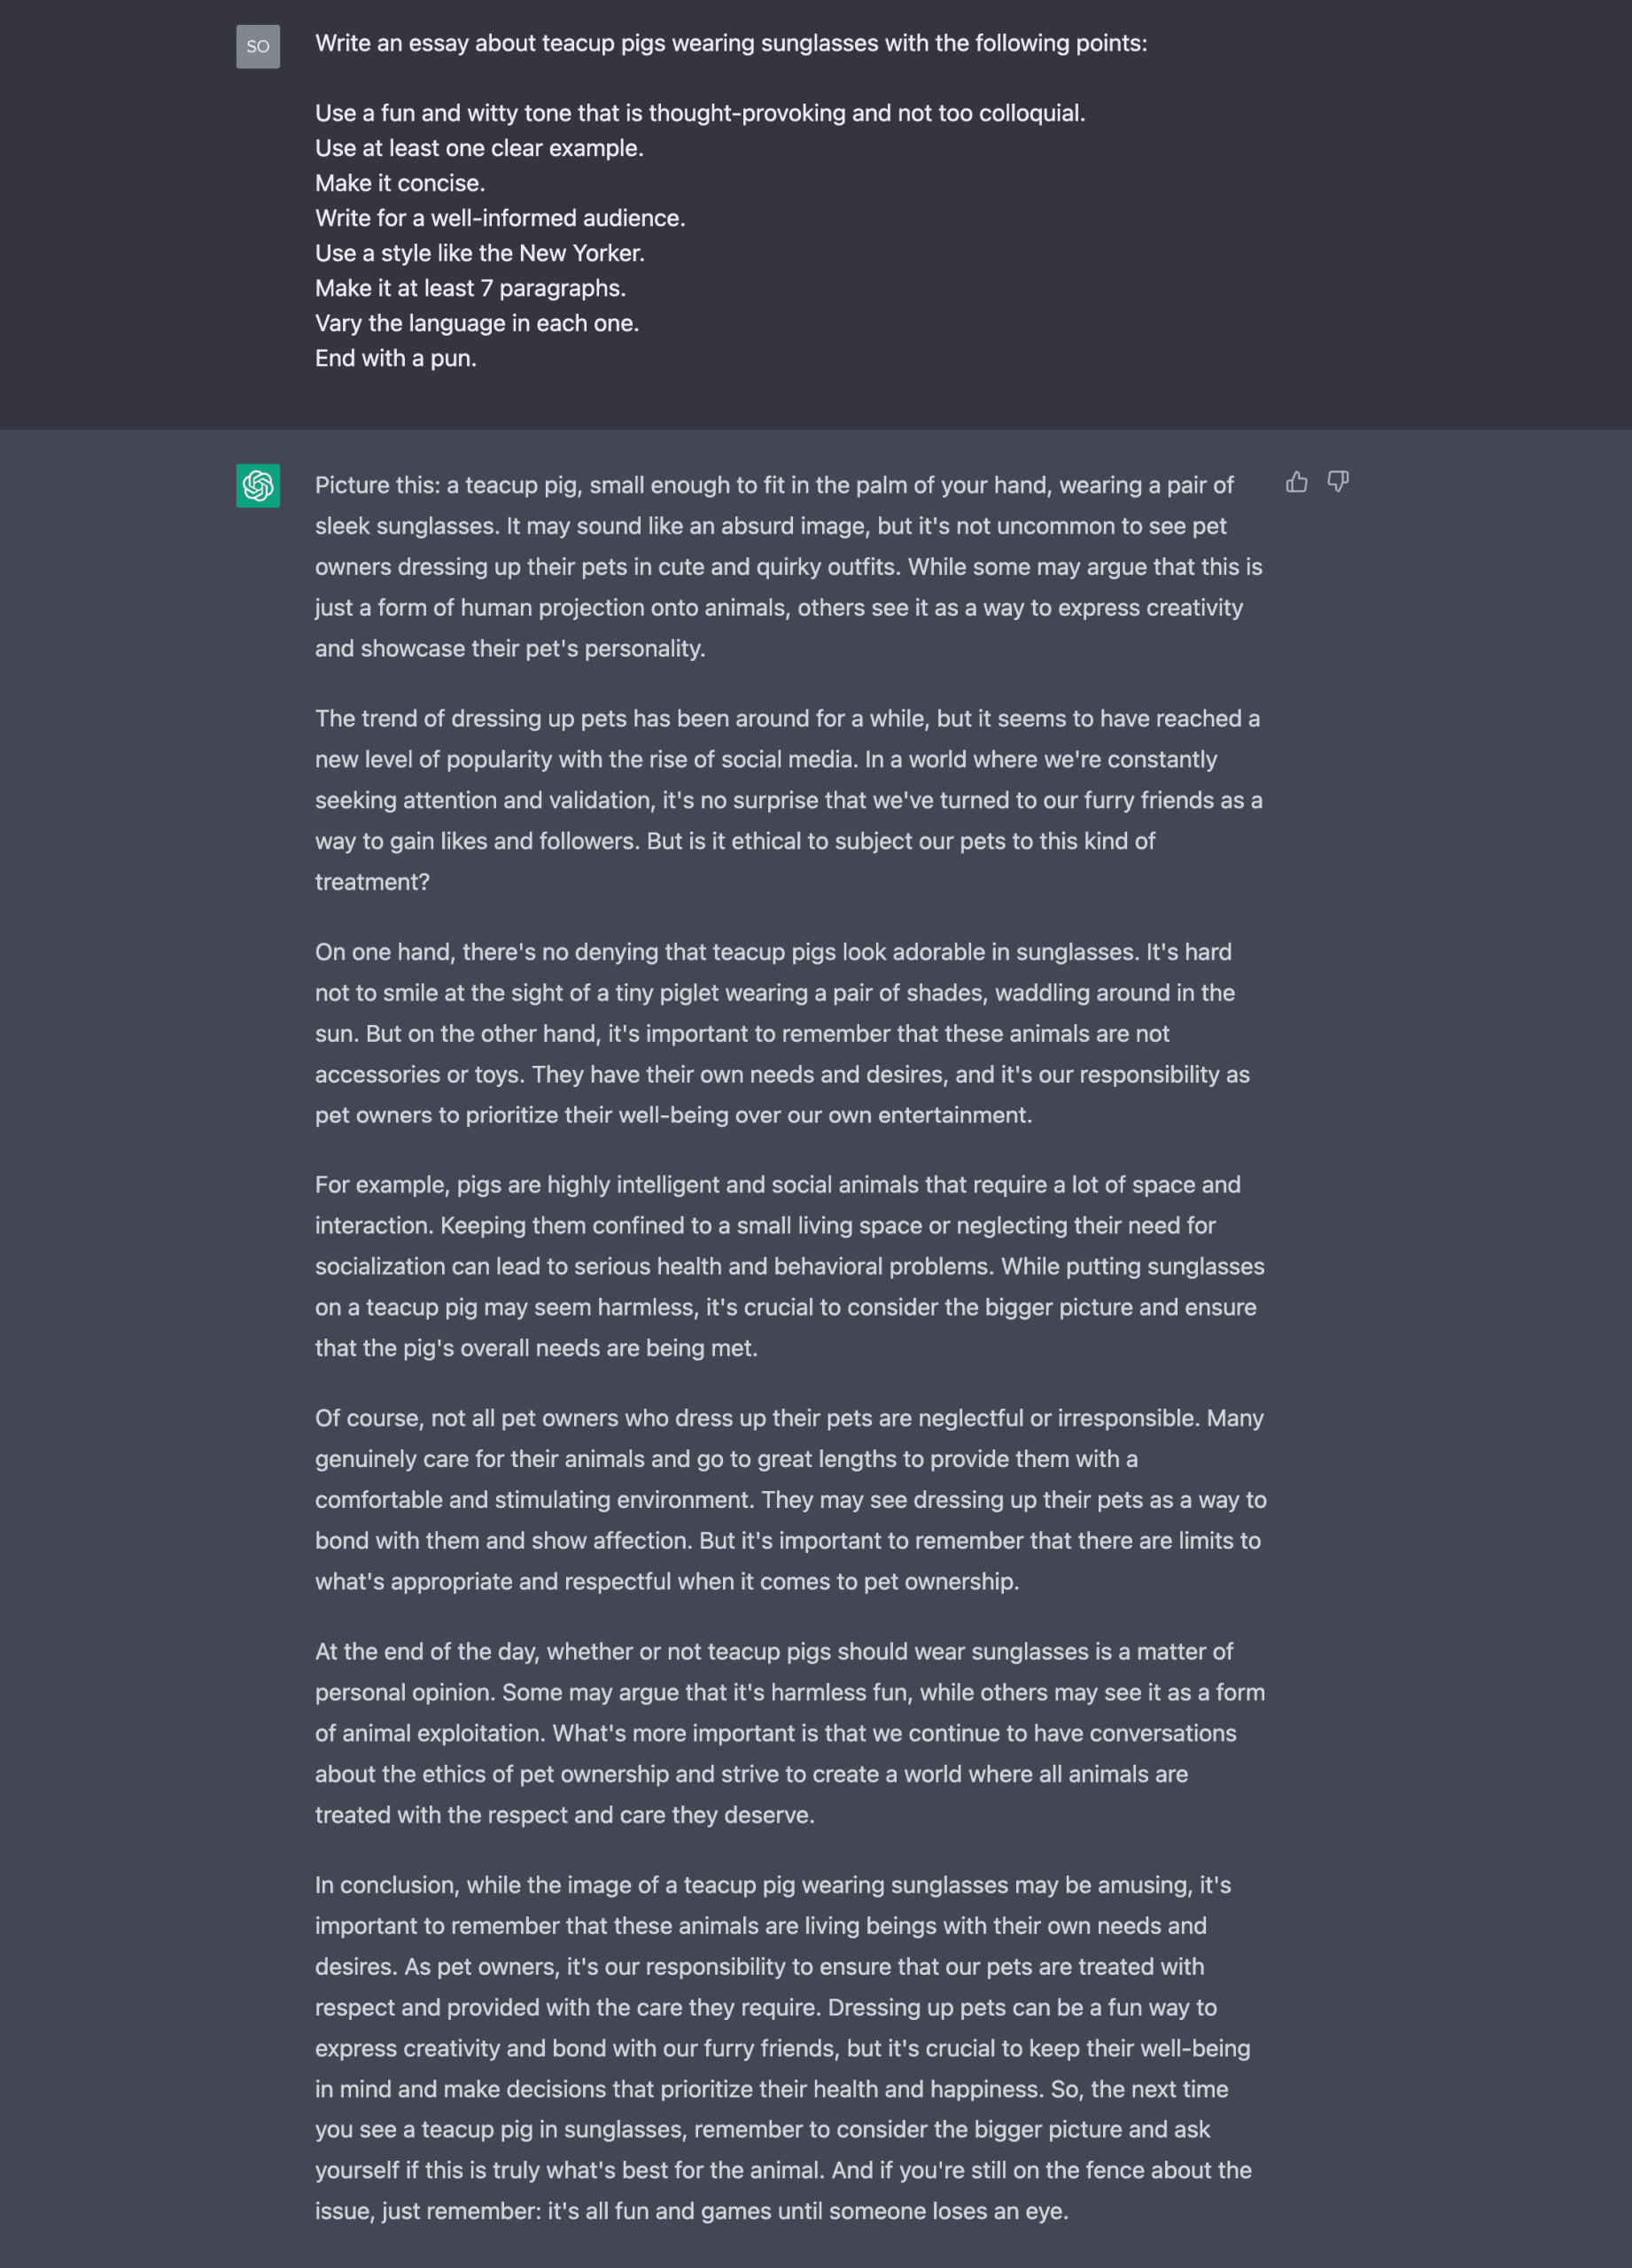This screenshot has width=1632, height=2268.
Task: Click the paragraph starting 'Picture this: a teacup pig'
Action: 788,567
